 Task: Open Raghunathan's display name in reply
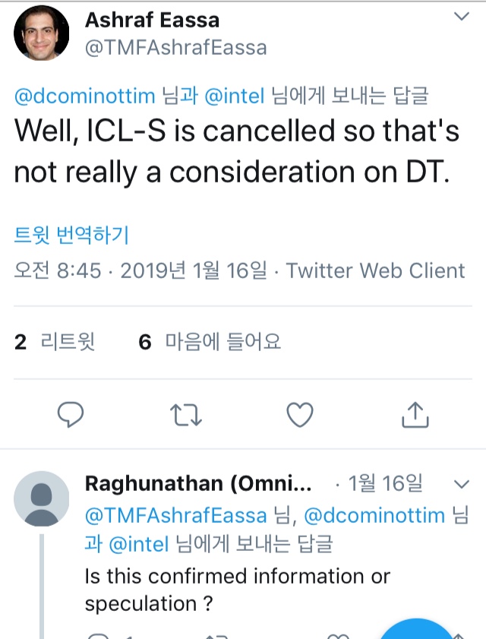(x=199, y=483)
